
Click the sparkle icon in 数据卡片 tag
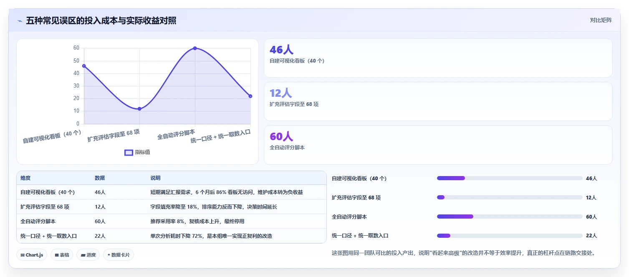coord(109,255)
